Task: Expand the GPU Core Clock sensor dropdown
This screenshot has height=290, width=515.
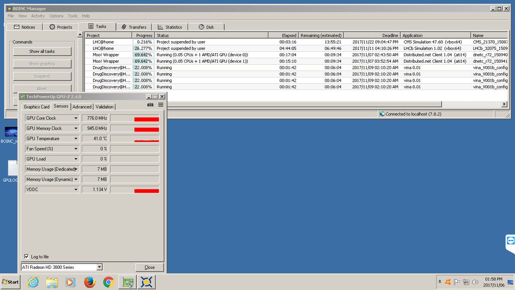Action: pyautogui.click(x=76, y=118)
